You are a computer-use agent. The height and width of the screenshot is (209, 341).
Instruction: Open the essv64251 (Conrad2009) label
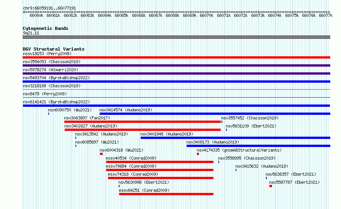point(144,190)
